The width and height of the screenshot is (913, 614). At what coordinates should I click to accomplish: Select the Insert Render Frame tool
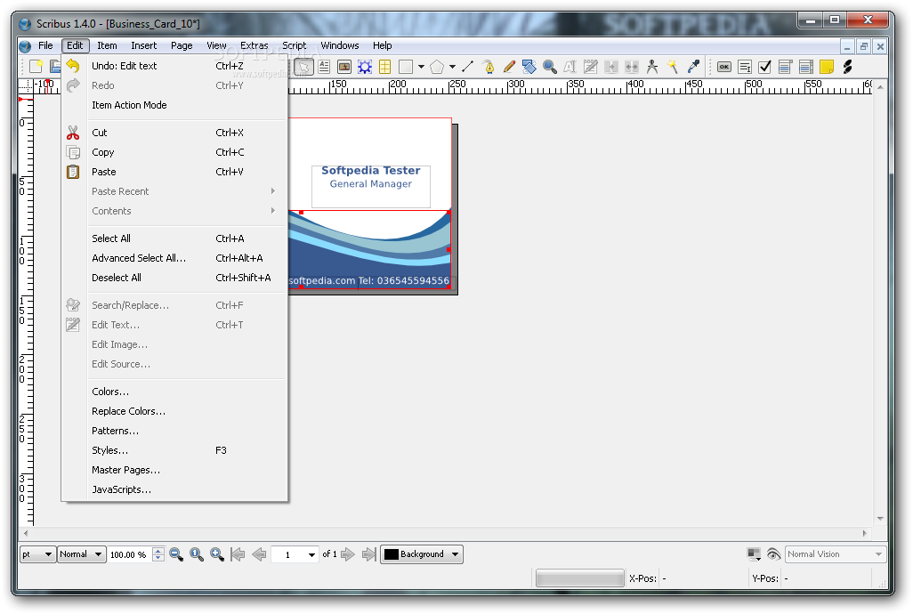[365, 67]
